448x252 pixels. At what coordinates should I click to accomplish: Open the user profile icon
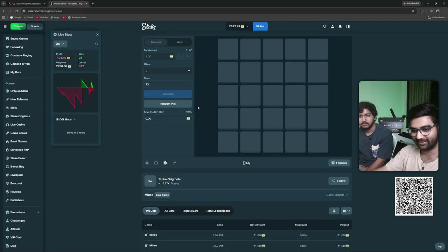[x=332, y=26]
